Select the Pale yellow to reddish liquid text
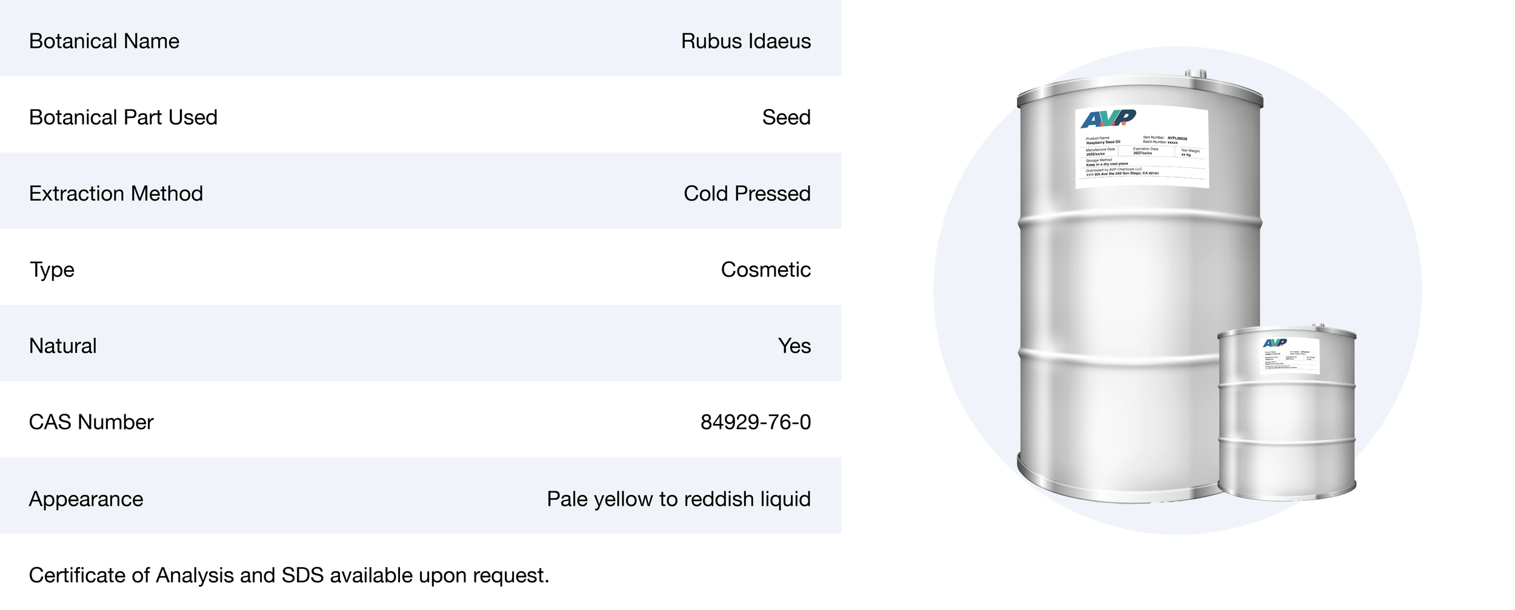Screen dimensions: 1515x610 (x=678, y=499)
